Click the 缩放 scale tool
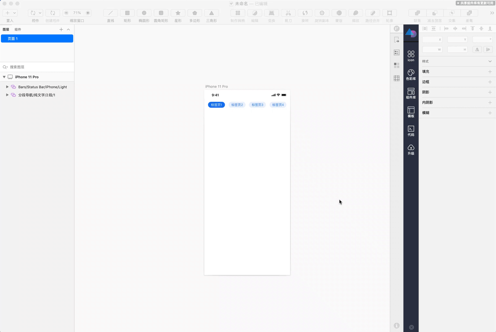This screenshot has width=496, height=332. point(356,13)
